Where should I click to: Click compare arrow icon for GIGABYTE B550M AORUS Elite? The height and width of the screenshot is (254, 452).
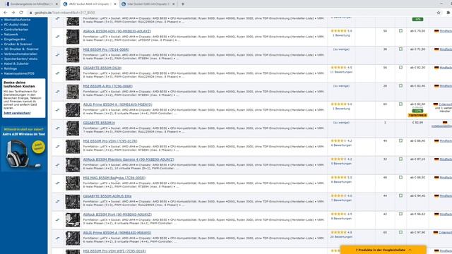pyautogui.click(x=58, y=202)
